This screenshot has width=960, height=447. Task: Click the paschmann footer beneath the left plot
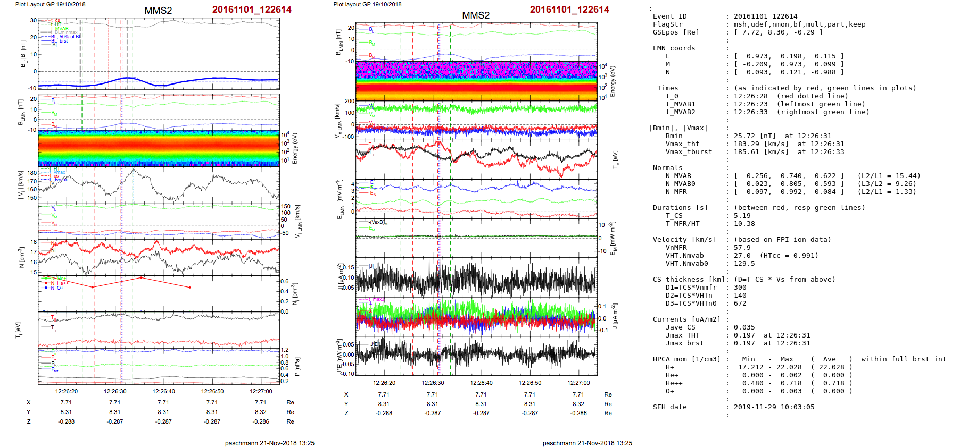pos(269,443)
